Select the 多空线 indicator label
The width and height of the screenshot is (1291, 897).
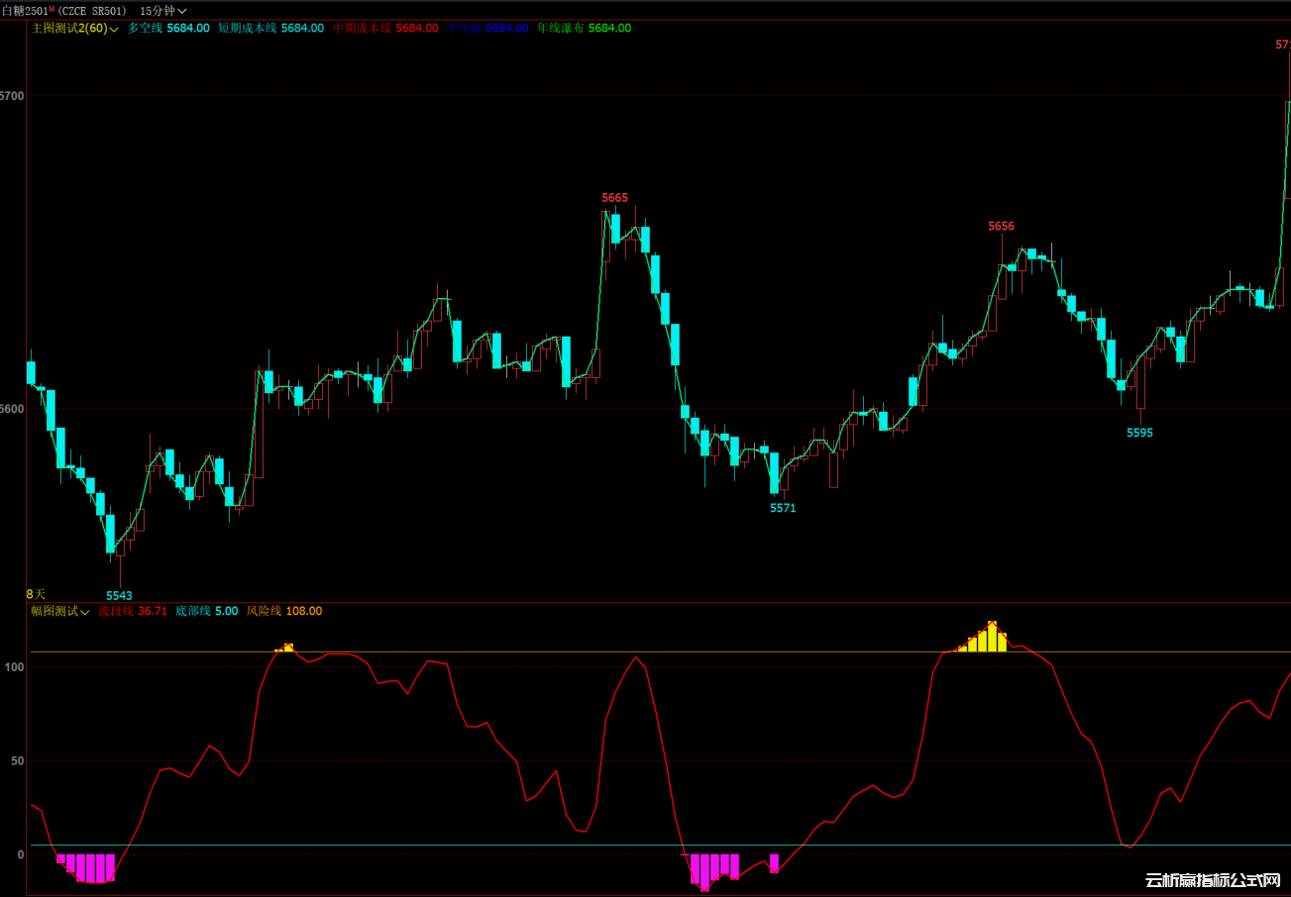pyautogui.click(x=145, y=28)
